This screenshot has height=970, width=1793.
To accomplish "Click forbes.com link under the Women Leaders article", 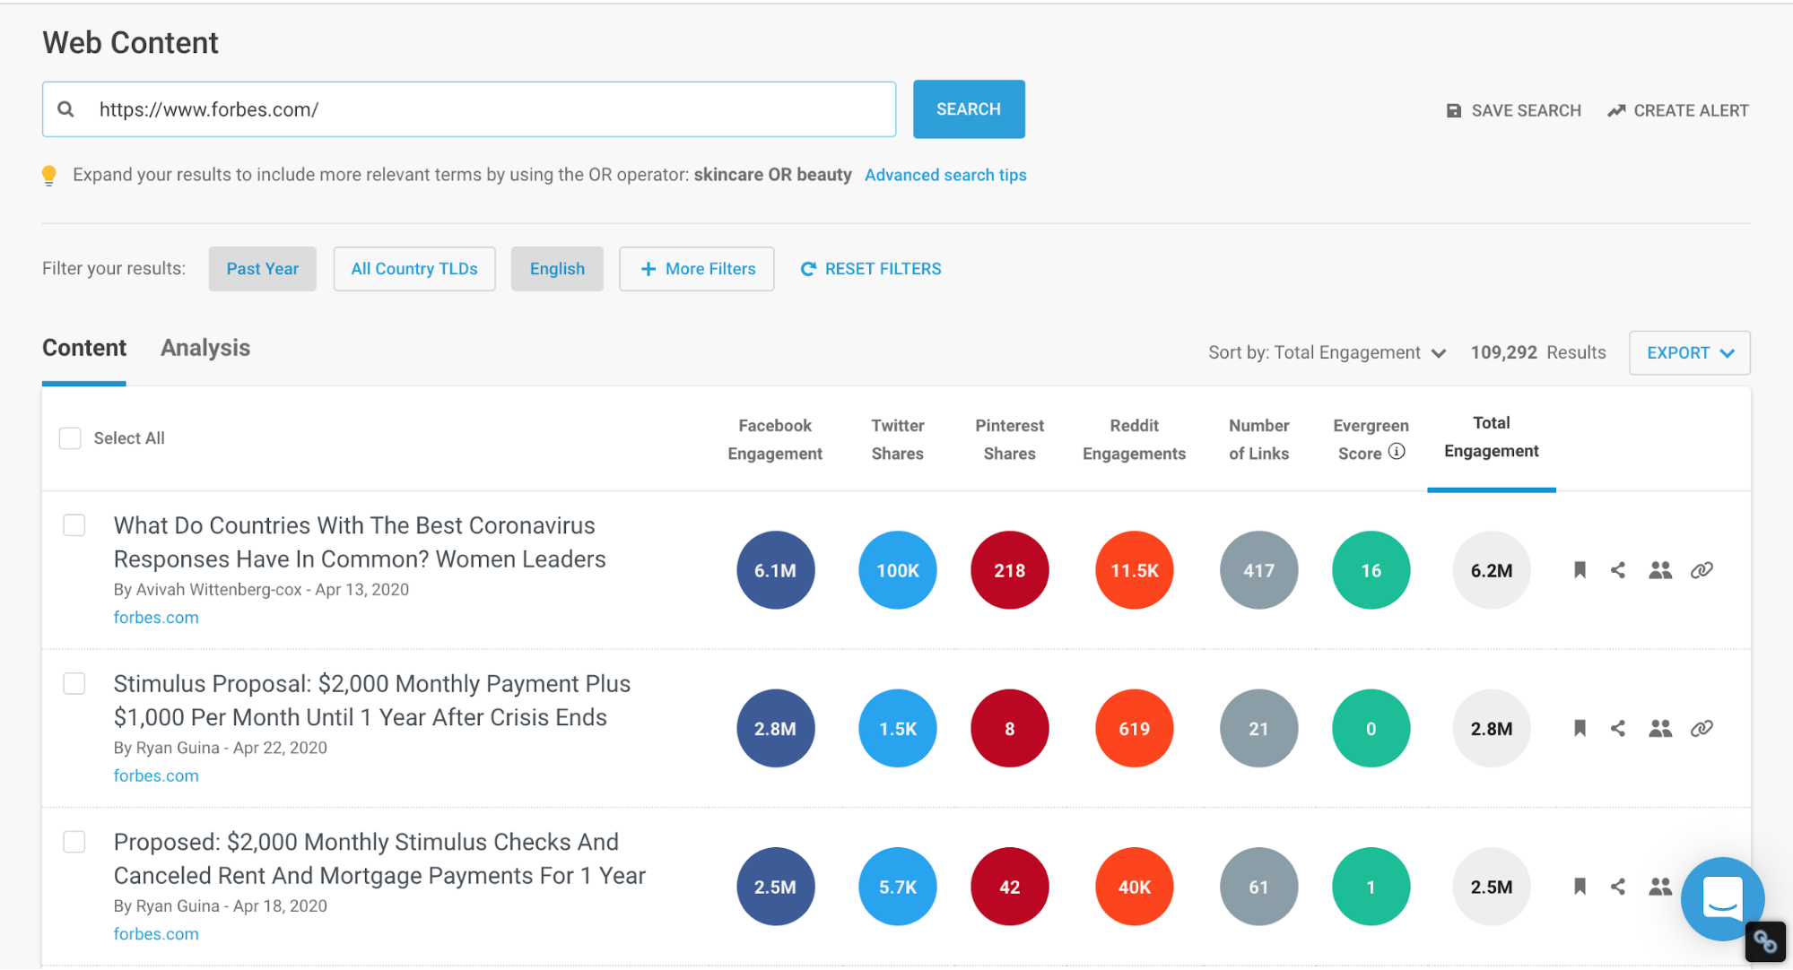I will [156, 618].
